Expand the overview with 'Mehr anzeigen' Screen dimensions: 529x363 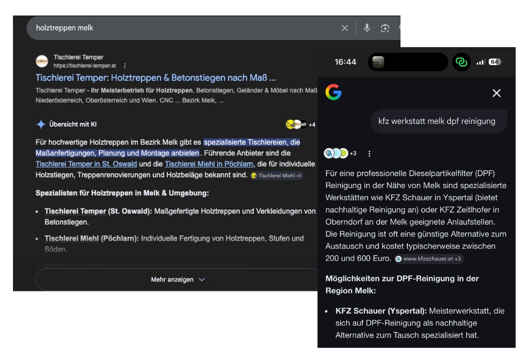point(178,280)
